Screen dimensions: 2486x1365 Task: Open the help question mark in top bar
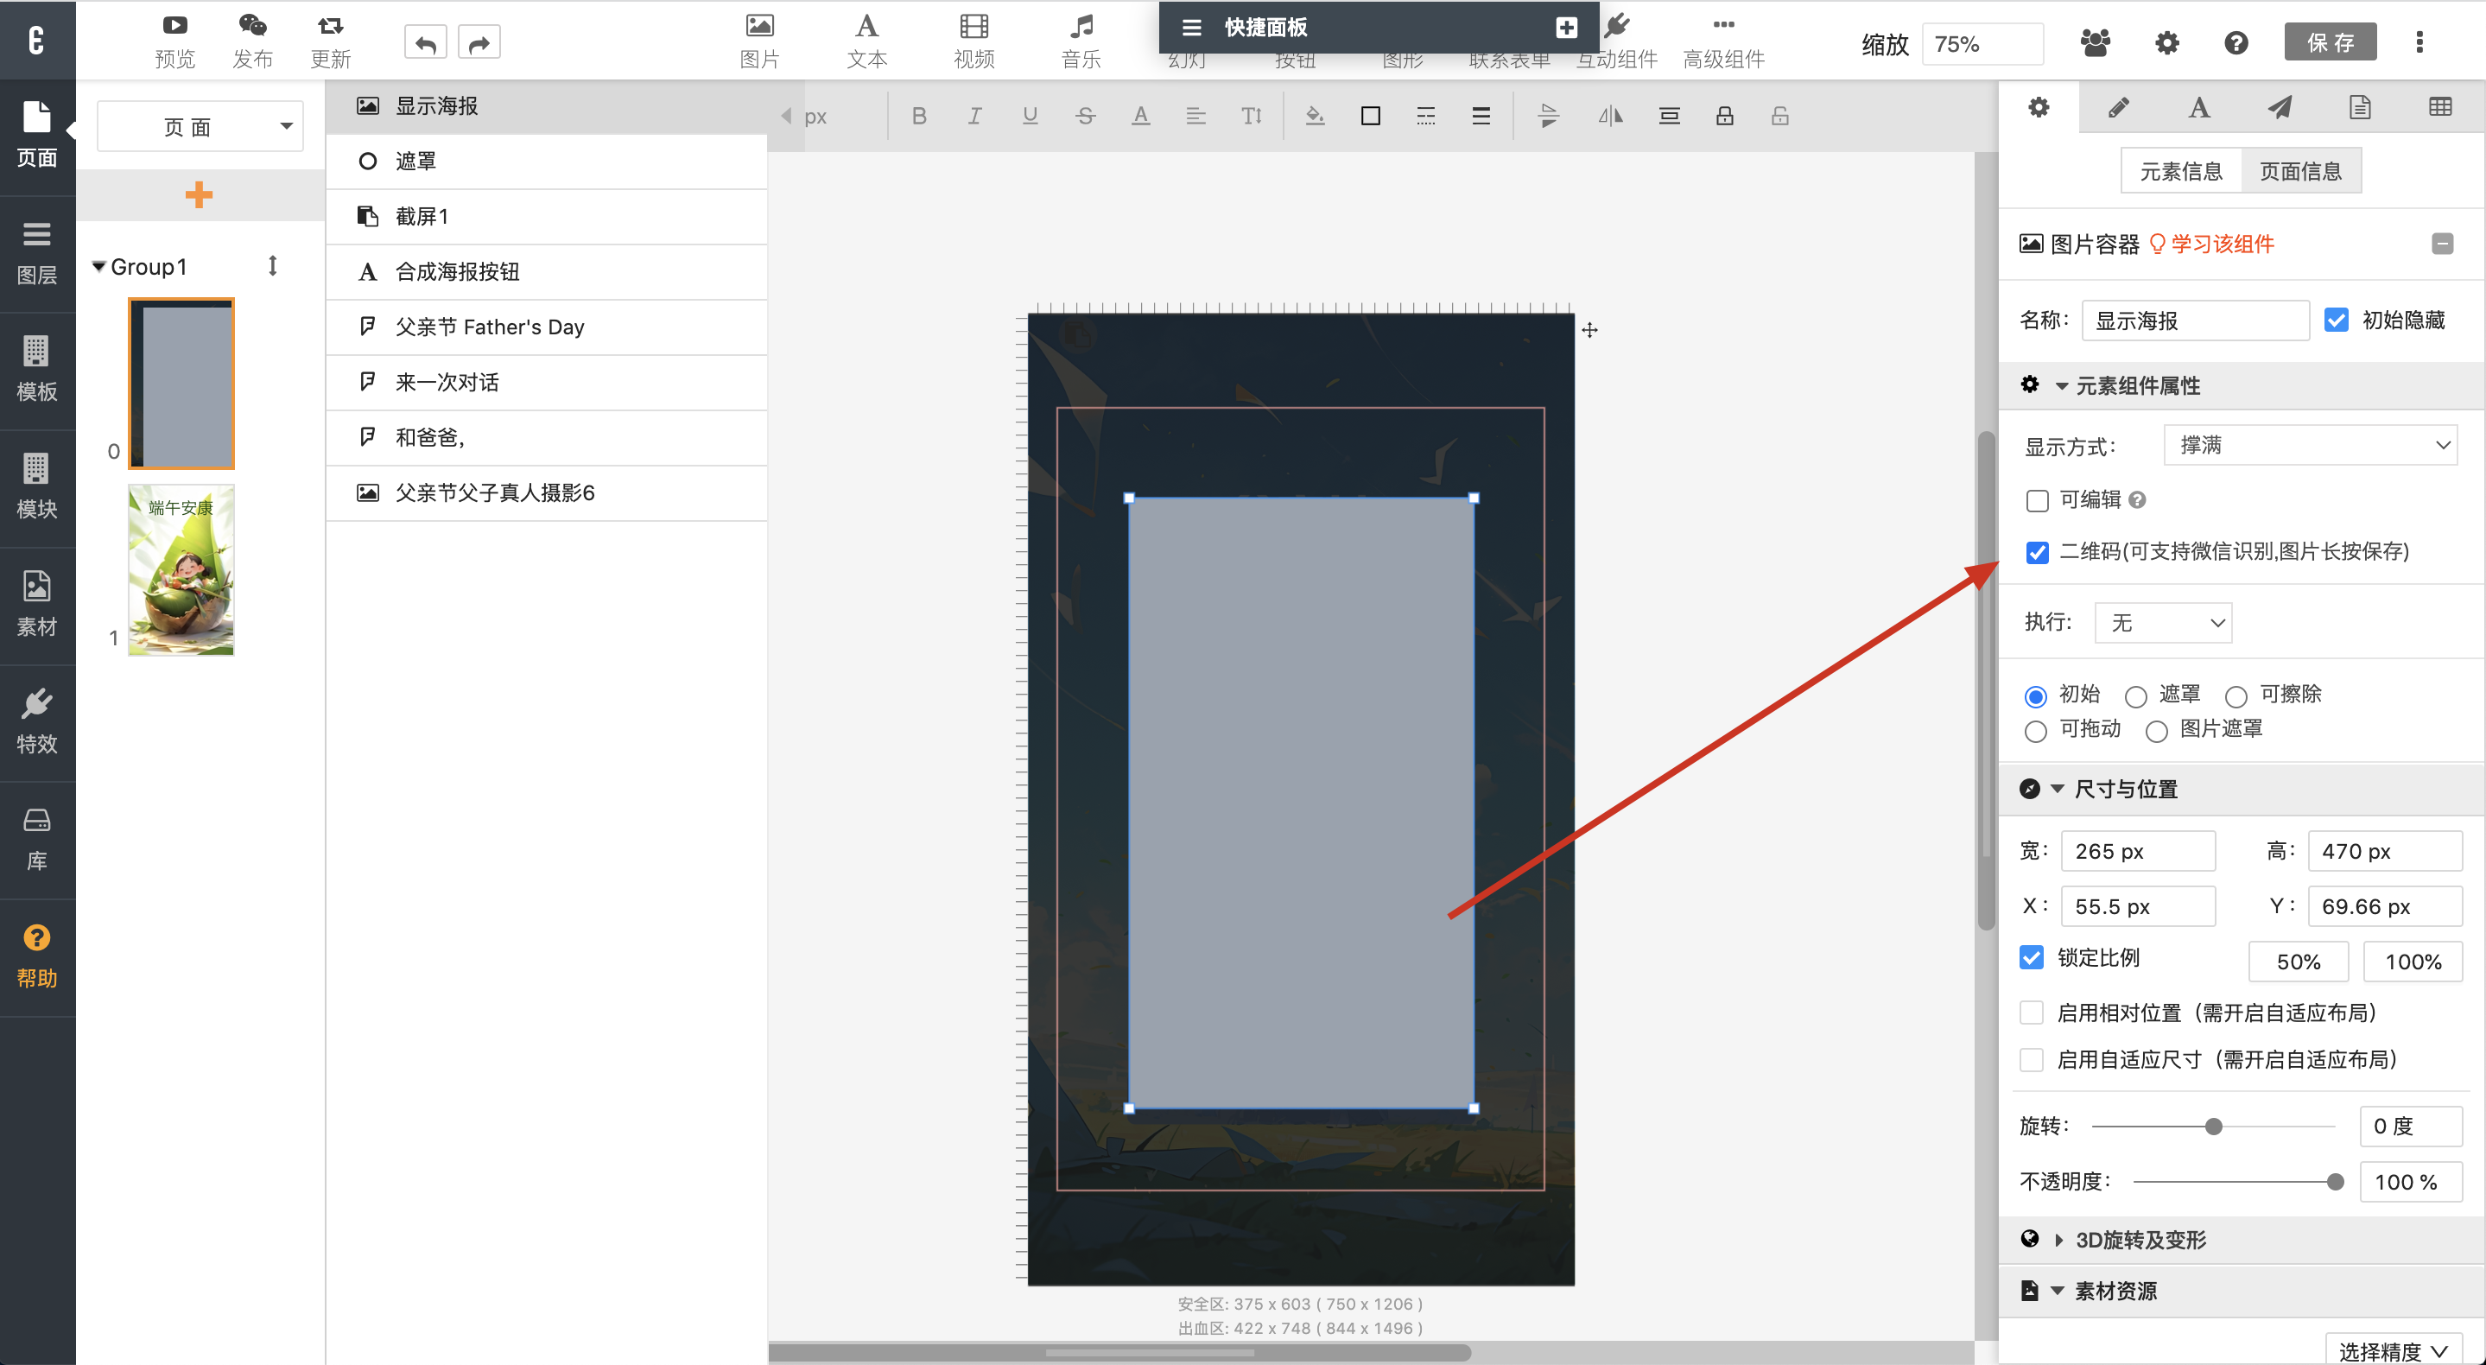(x=2235, y=43)
